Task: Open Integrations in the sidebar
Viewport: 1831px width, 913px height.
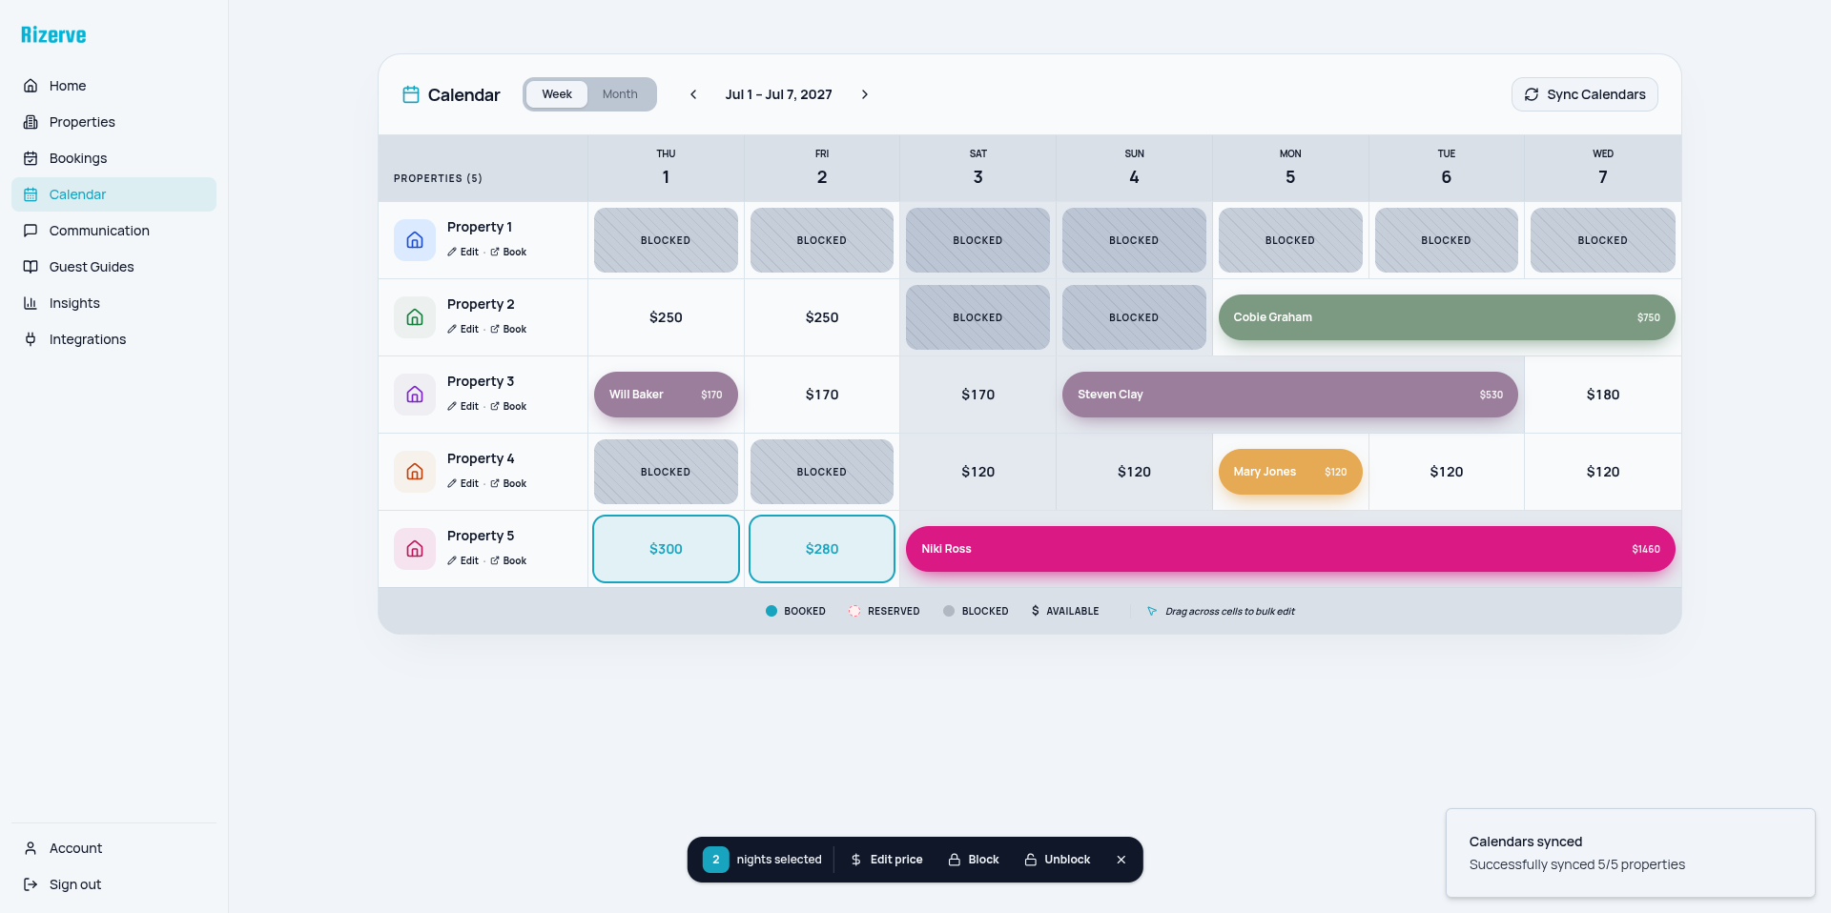Action: (113, 339)
